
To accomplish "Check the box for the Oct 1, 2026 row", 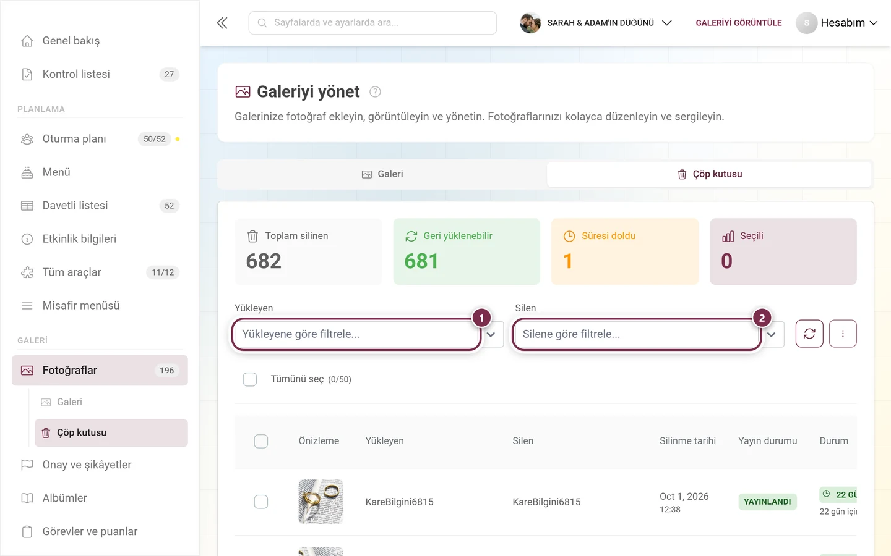I will [x=261, y=502].
